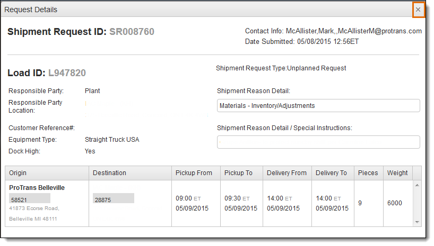Click the Shipment Request ID SR008760

click(x=132, y=32)
